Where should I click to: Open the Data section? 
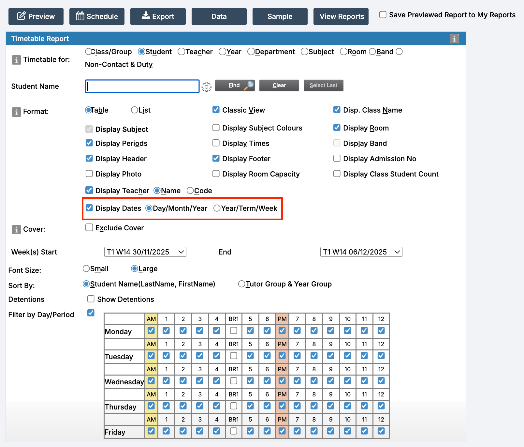pyautogui.click(x=219, y=16)
